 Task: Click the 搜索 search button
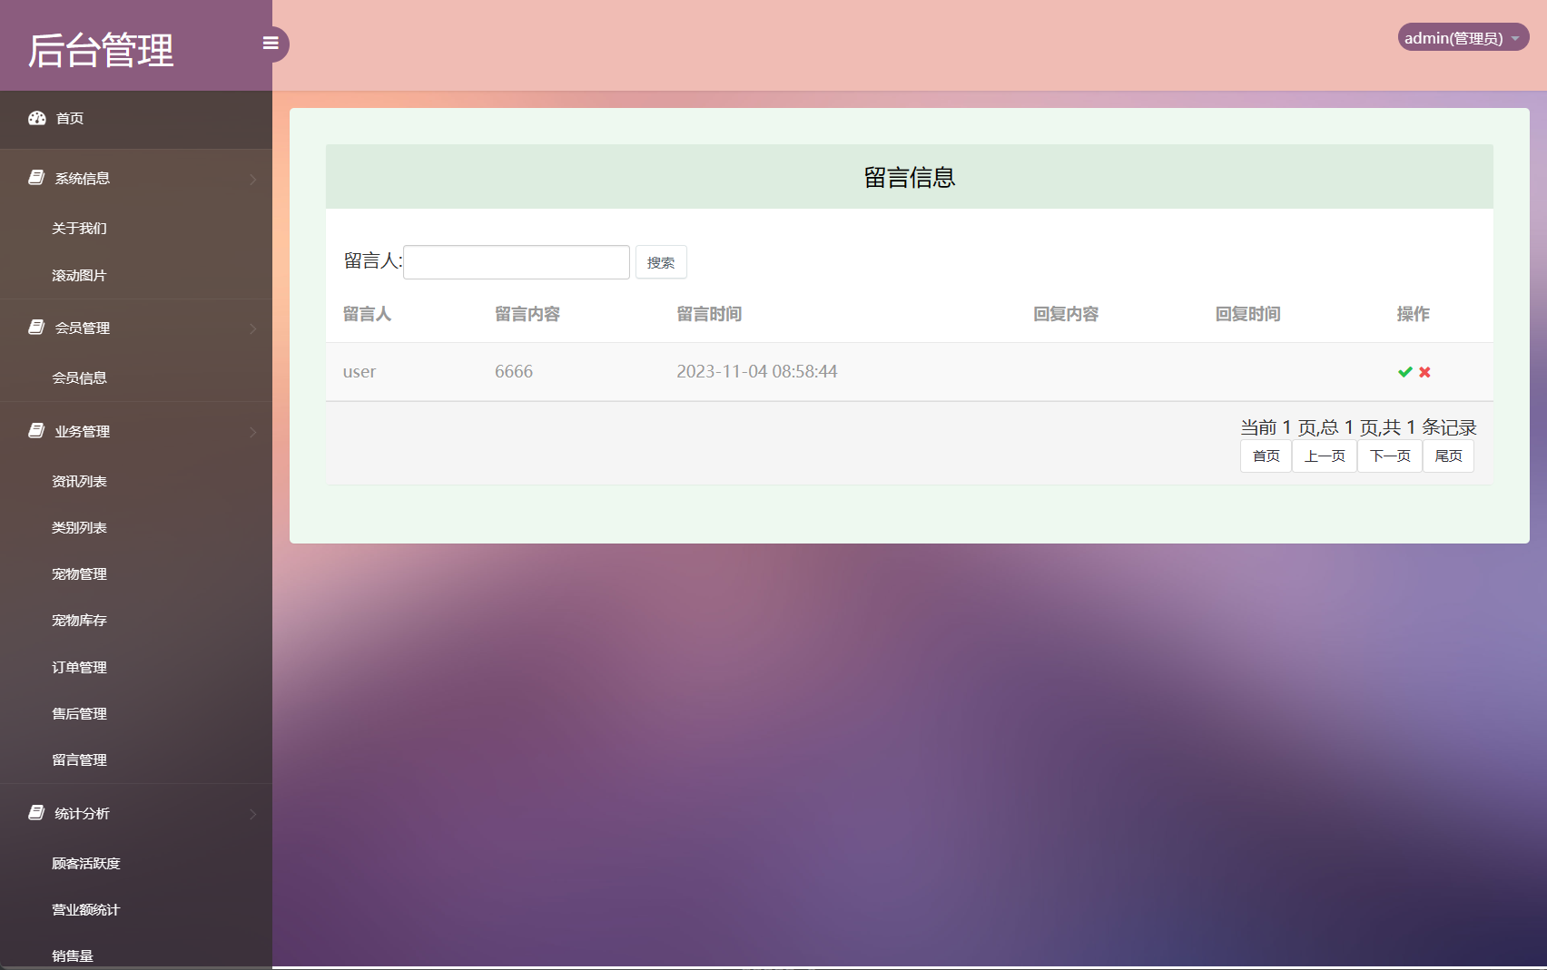[x=661, y=262]
